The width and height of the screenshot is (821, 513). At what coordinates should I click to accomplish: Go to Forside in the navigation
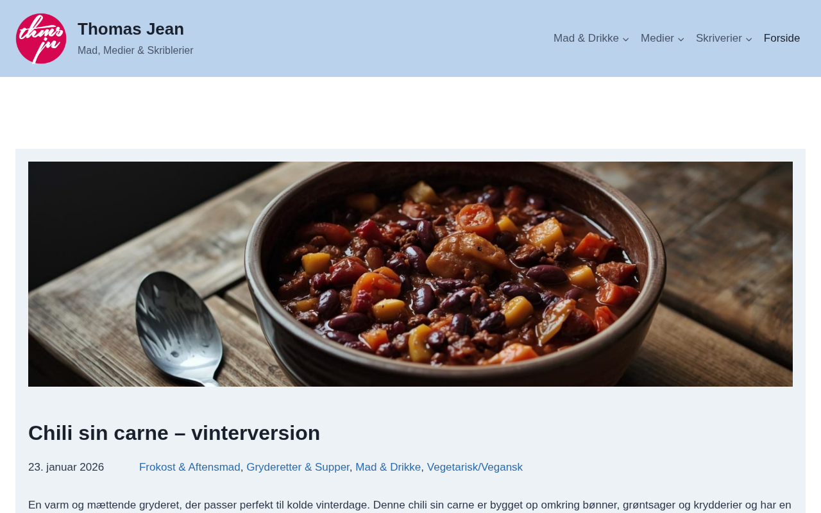[x=782, y=38]
